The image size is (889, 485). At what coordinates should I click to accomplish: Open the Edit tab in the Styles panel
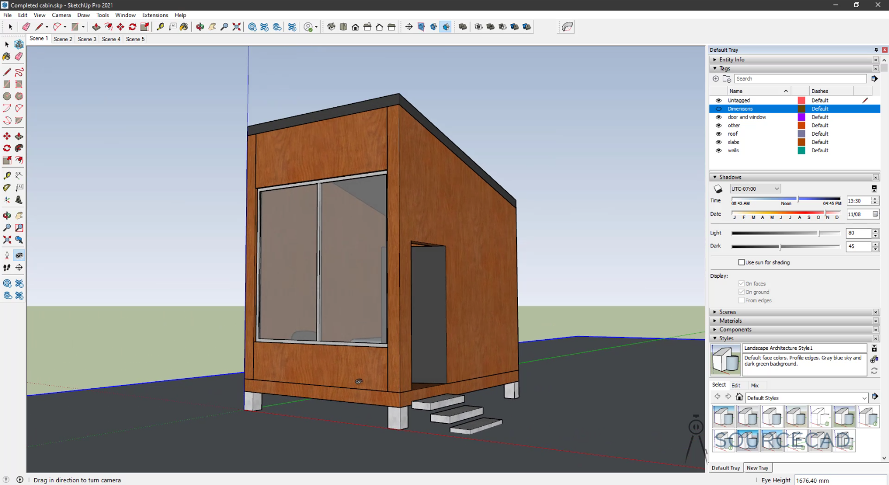coord(736,385)
